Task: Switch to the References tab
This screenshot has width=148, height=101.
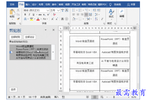Action: pos(48,5)
